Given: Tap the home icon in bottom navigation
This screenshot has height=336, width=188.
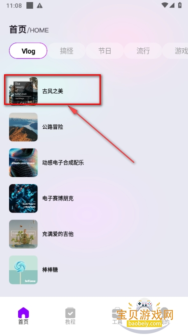Looking at the screenshot, I should (x=23, y=312).
